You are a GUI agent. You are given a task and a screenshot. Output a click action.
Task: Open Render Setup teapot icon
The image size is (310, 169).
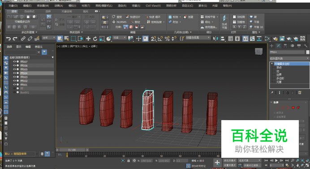pos(275,39)
